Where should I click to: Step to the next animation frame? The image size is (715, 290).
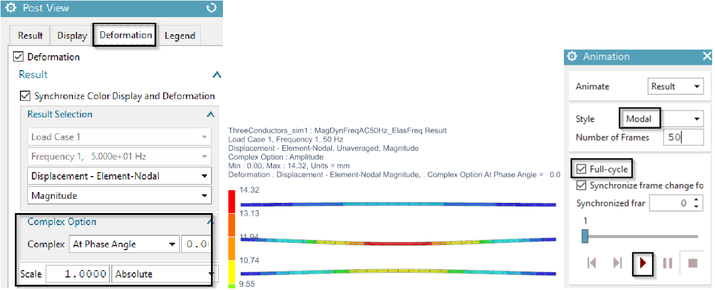point(617,263)
